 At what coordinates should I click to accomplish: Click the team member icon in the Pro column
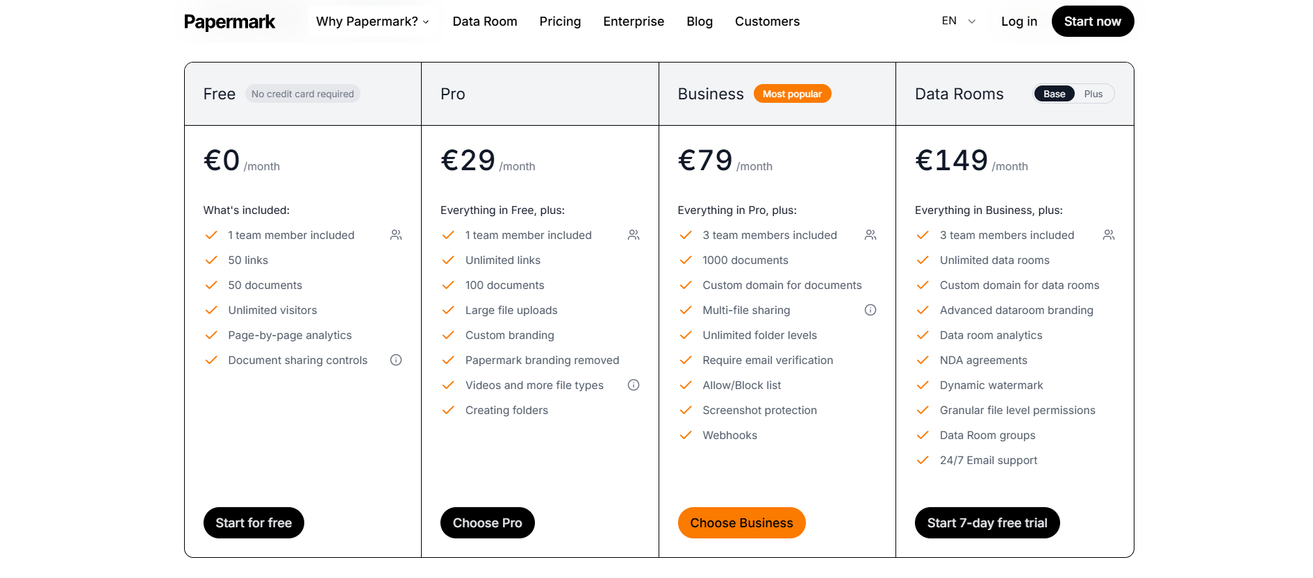(633, 235)
